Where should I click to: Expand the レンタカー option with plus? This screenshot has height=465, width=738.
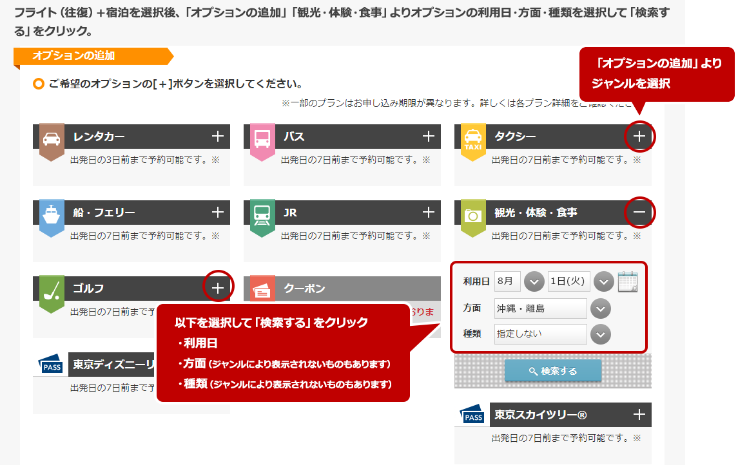click(218, 137)
